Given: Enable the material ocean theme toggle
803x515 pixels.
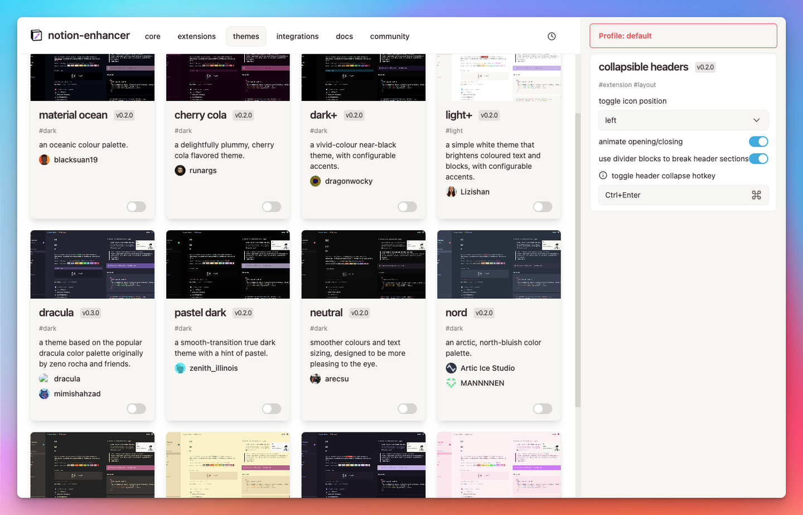Looking at the screenshot, I should coord(136,207).
